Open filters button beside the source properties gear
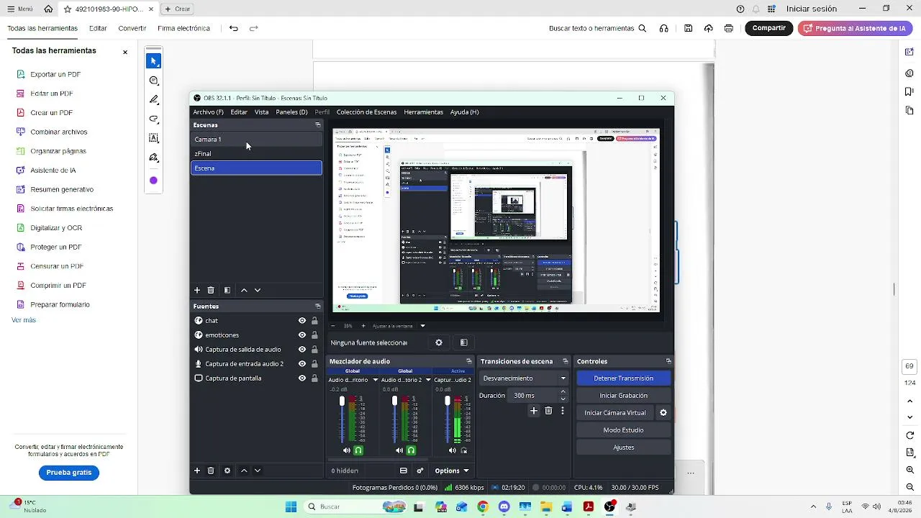Image resolution: width=921 pixels, height=518 pixels. click(463, 342)
